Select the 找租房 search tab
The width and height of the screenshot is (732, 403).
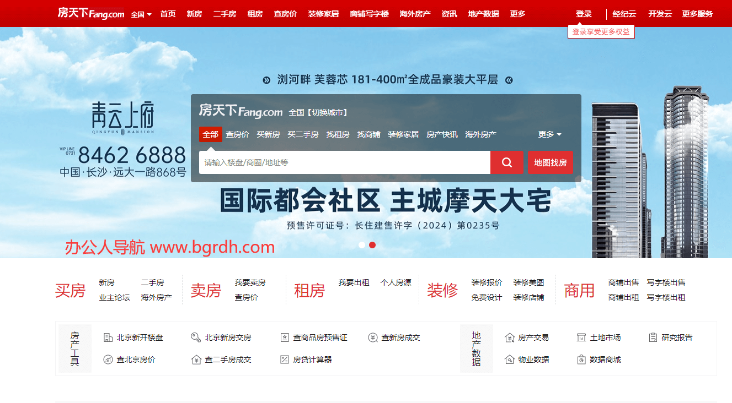[x=338, y=134]
